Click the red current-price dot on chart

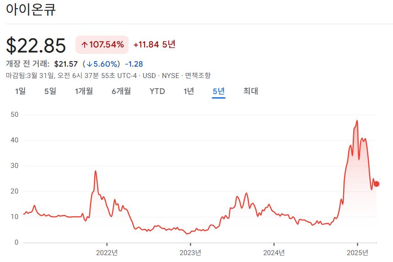[377, 184]
